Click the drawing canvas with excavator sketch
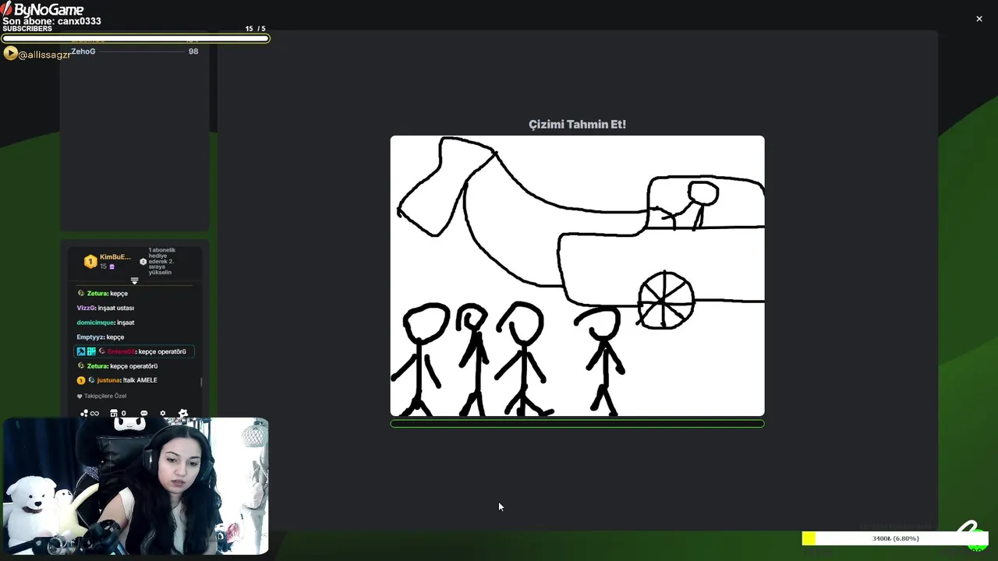The height and width of the screenshot is (561, 998). [577, 276]
